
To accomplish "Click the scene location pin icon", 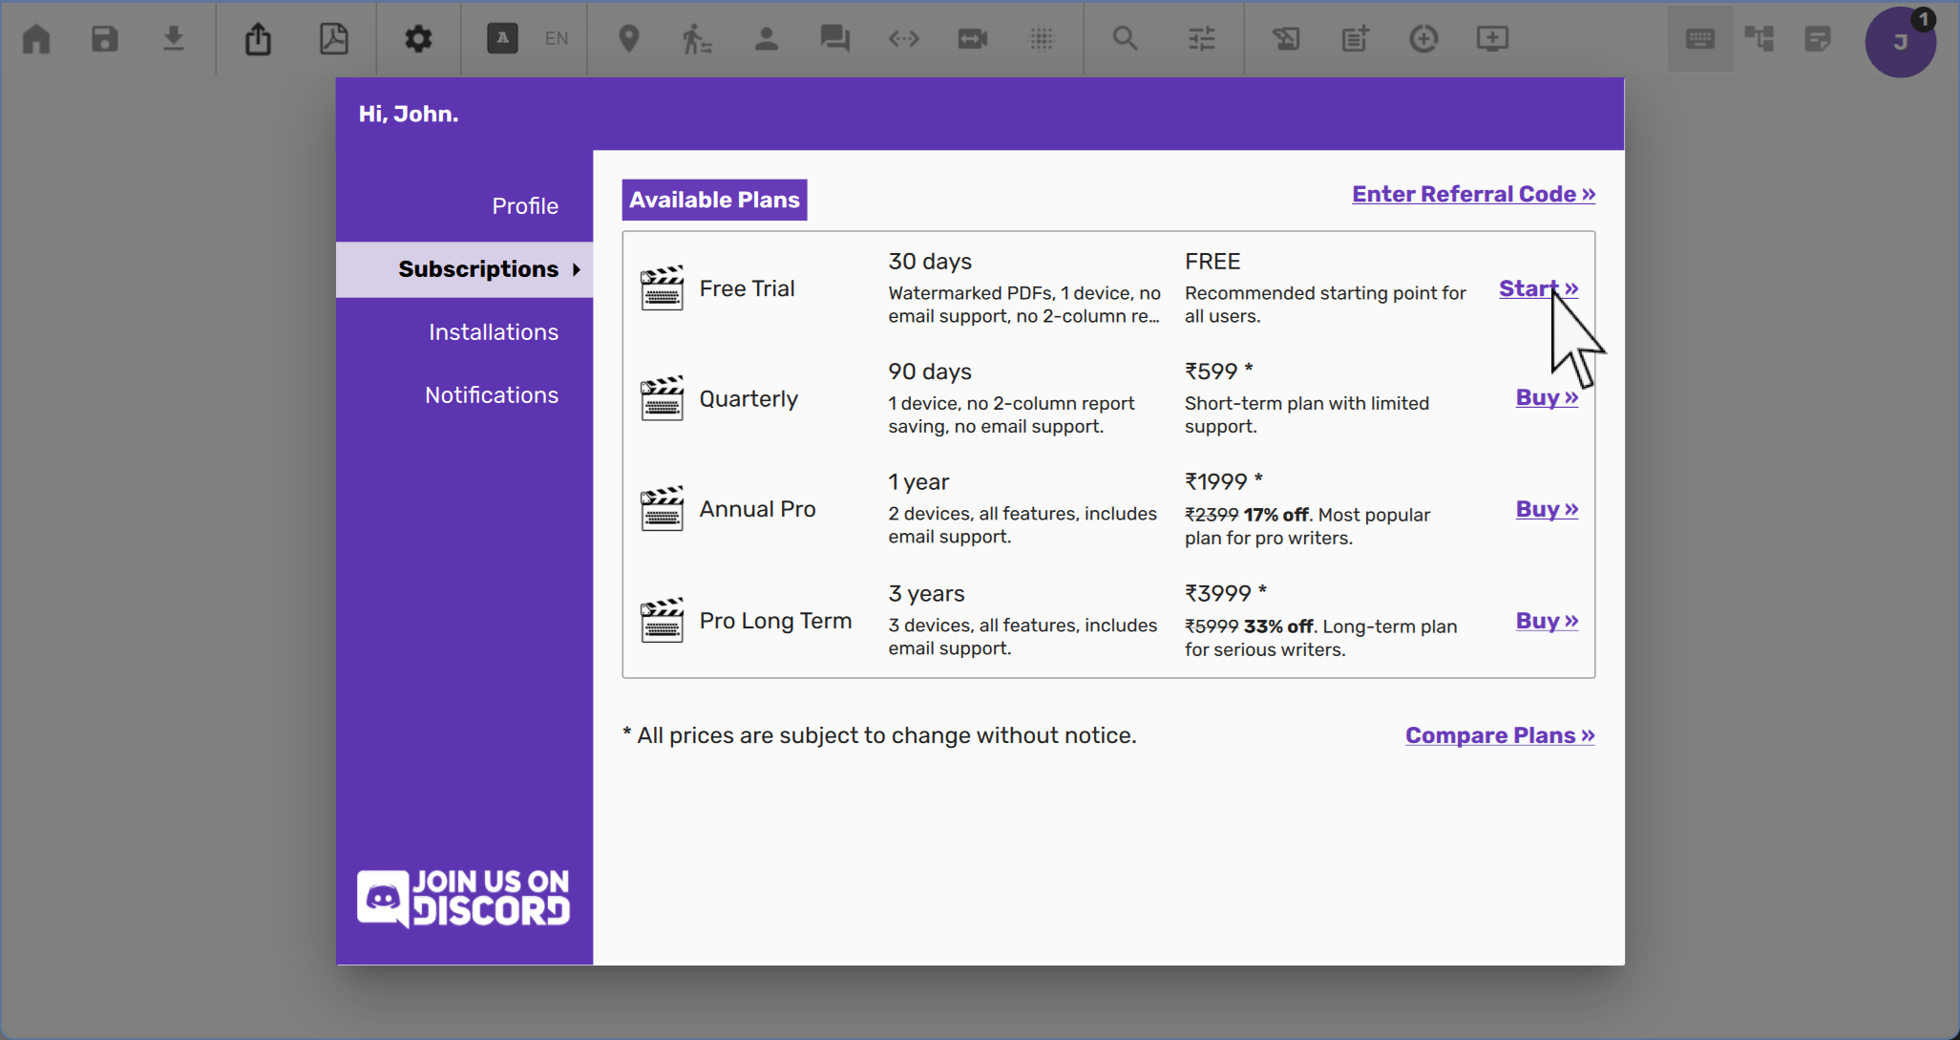I will click(x=628, y=39).
